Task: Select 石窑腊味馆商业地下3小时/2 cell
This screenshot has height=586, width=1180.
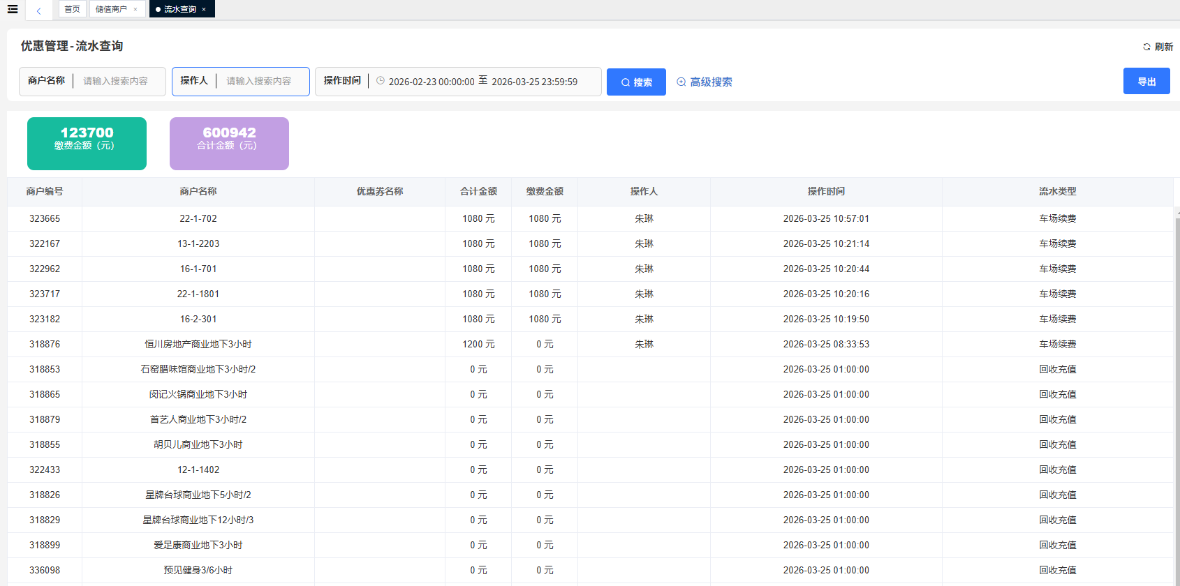Action: click(198, 369)
